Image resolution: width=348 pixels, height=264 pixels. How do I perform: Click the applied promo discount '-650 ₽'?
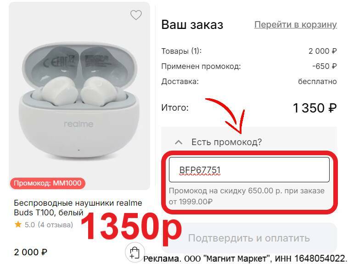[x=324, y=66]
